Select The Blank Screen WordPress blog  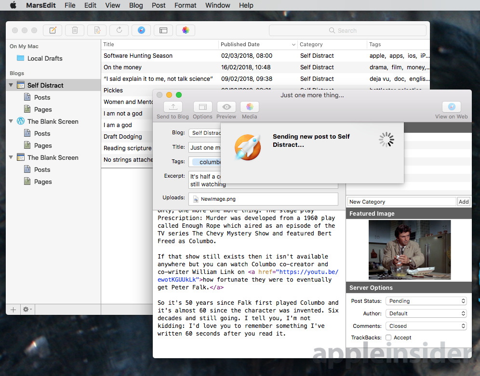pos(53,121)
